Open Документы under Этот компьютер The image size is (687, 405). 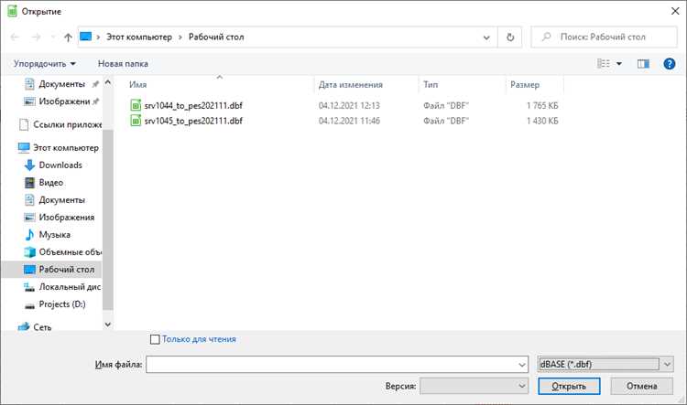coord(55,200)
